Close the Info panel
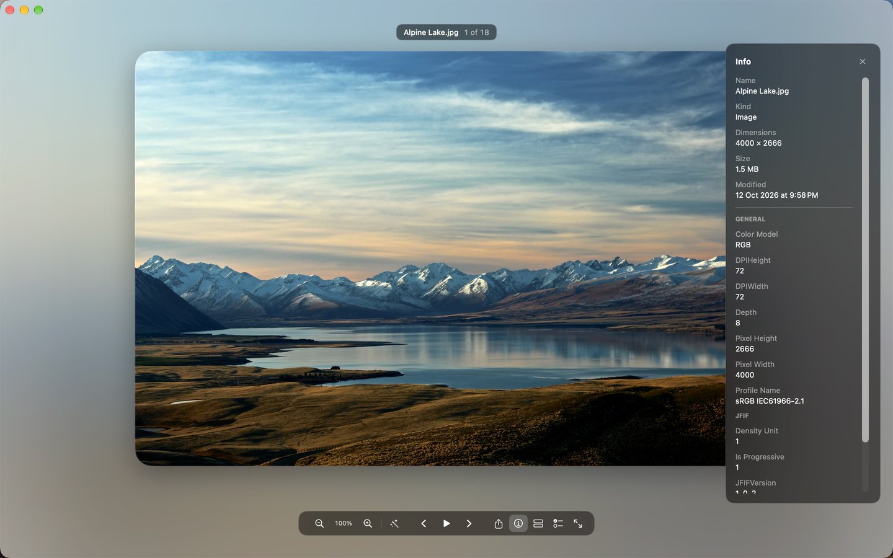 click(863, 61)
